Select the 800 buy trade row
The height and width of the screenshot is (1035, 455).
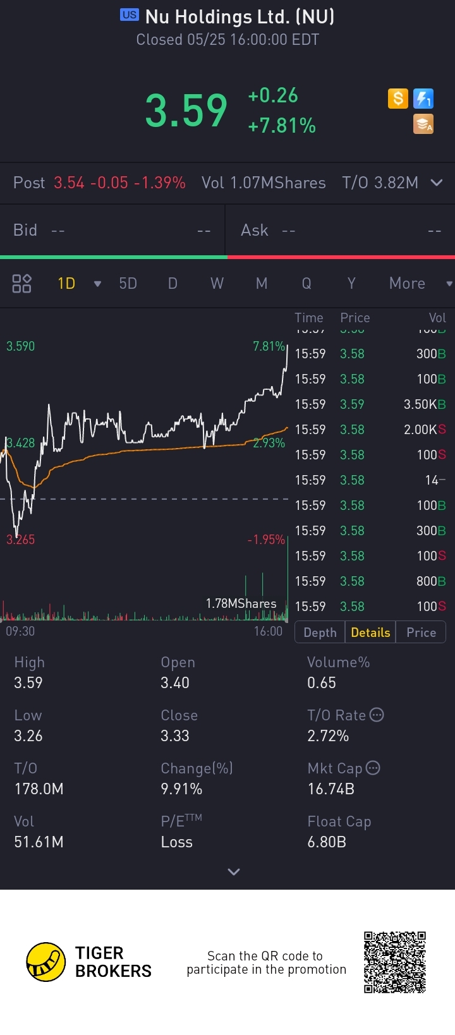pos(370,581)
